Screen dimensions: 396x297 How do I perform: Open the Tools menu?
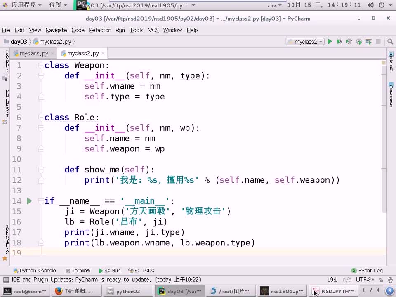(x=137, y=30)
